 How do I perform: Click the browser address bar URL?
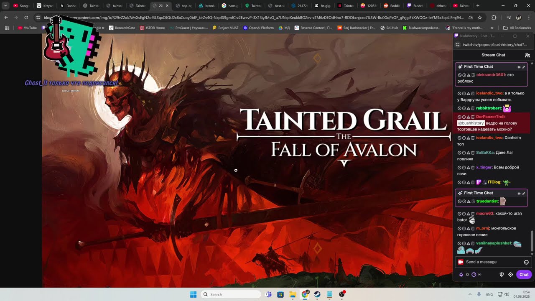253,18
